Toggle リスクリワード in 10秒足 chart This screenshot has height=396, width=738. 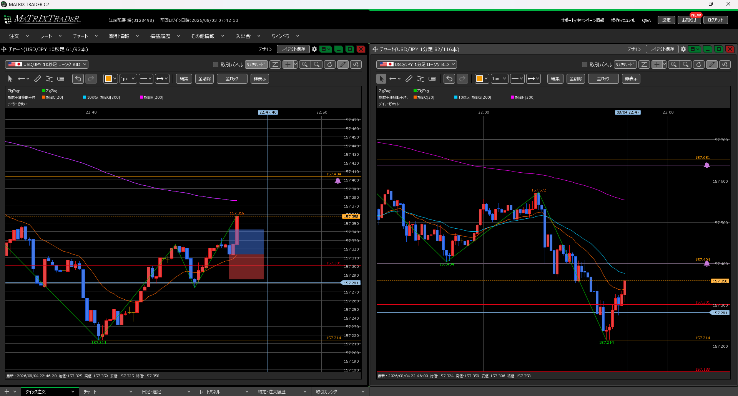[x=256, y=64]
